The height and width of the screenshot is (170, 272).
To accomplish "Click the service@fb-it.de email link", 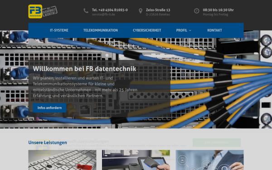I will coord(103,15).
